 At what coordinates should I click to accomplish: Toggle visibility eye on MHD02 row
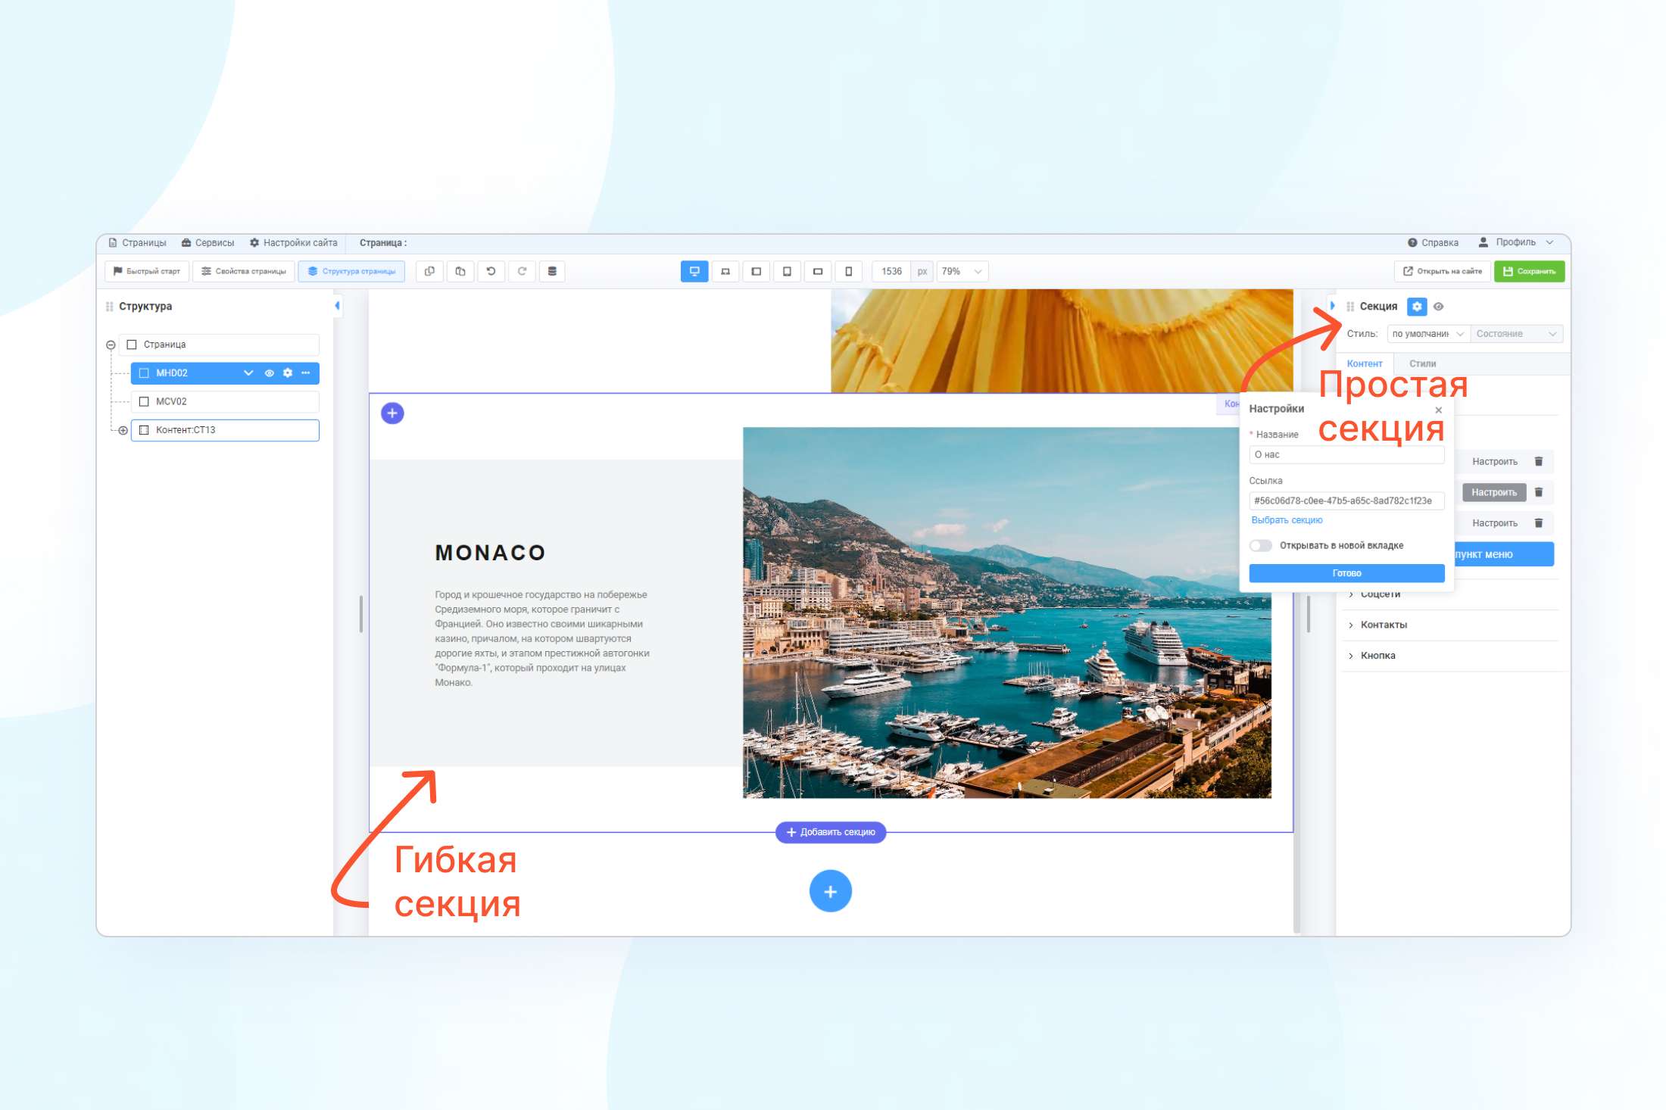[269, 373]
